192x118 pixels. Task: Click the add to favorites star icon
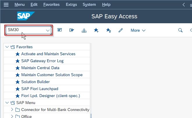pos(96,30)
